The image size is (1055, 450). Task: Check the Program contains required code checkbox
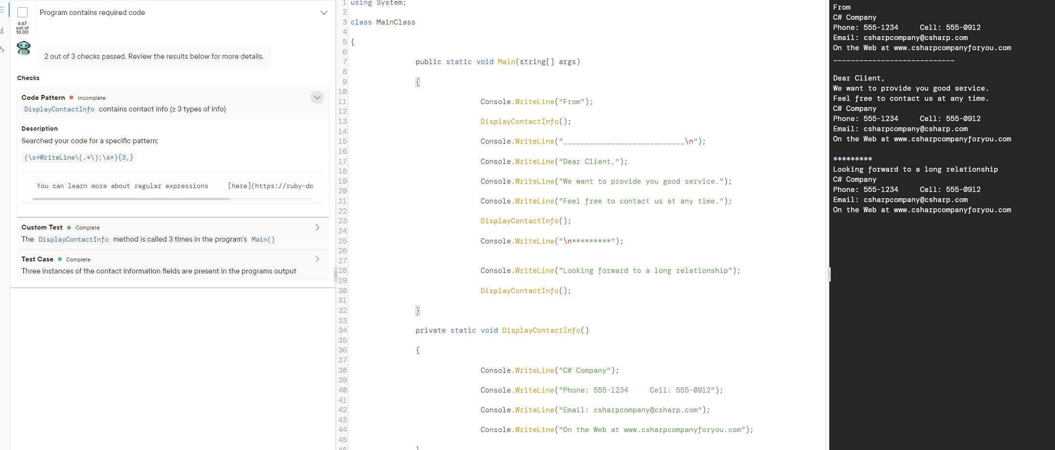click(x=22, y=12)
